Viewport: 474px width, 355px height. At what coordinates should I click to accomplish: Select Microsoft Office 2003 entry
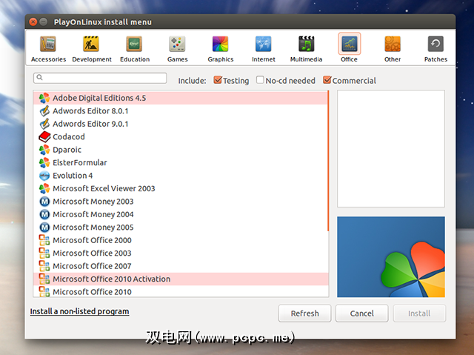point(181,253)
